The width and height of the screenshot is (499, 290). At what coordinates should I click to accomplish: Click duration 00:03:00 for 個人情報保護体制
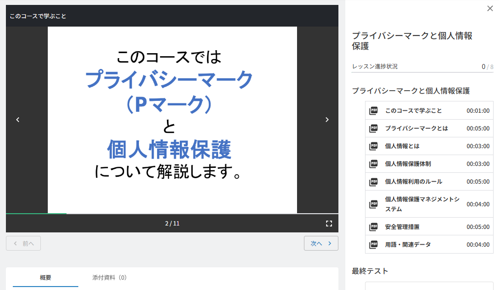pos(478,164)
